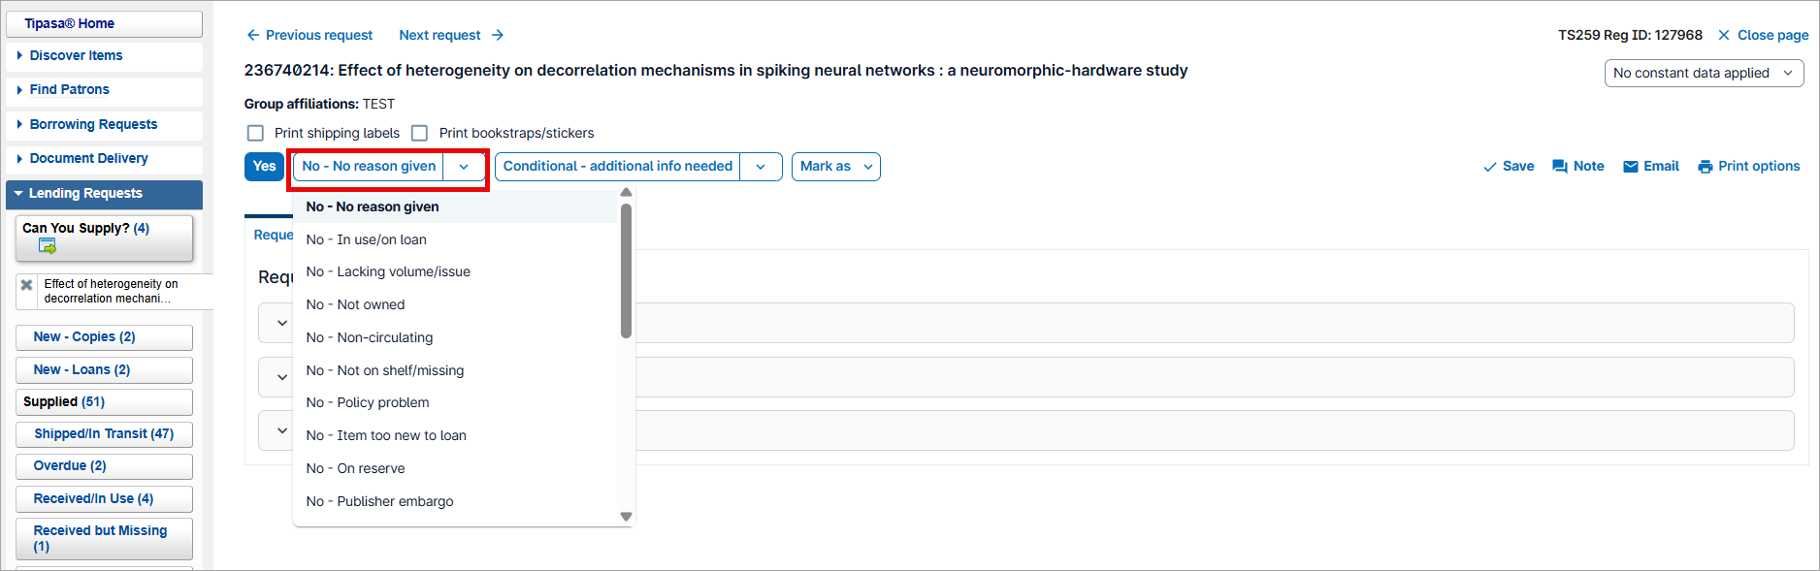Screen dimensions: 1820x571
Task: Close the open request tab with X icon
Action: click(27, 285)
